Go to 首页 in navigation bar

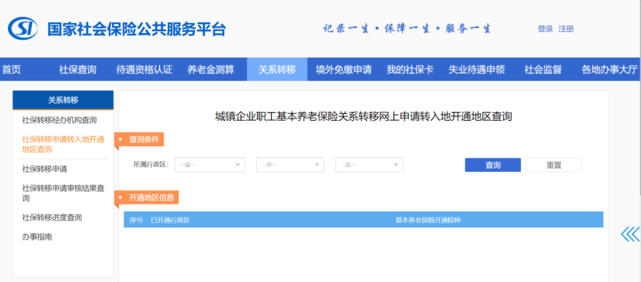pos(12,69)
